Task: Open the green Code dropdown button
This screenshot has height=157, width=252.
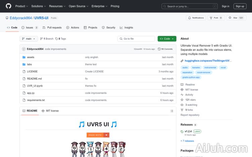Action: point(167,39)
